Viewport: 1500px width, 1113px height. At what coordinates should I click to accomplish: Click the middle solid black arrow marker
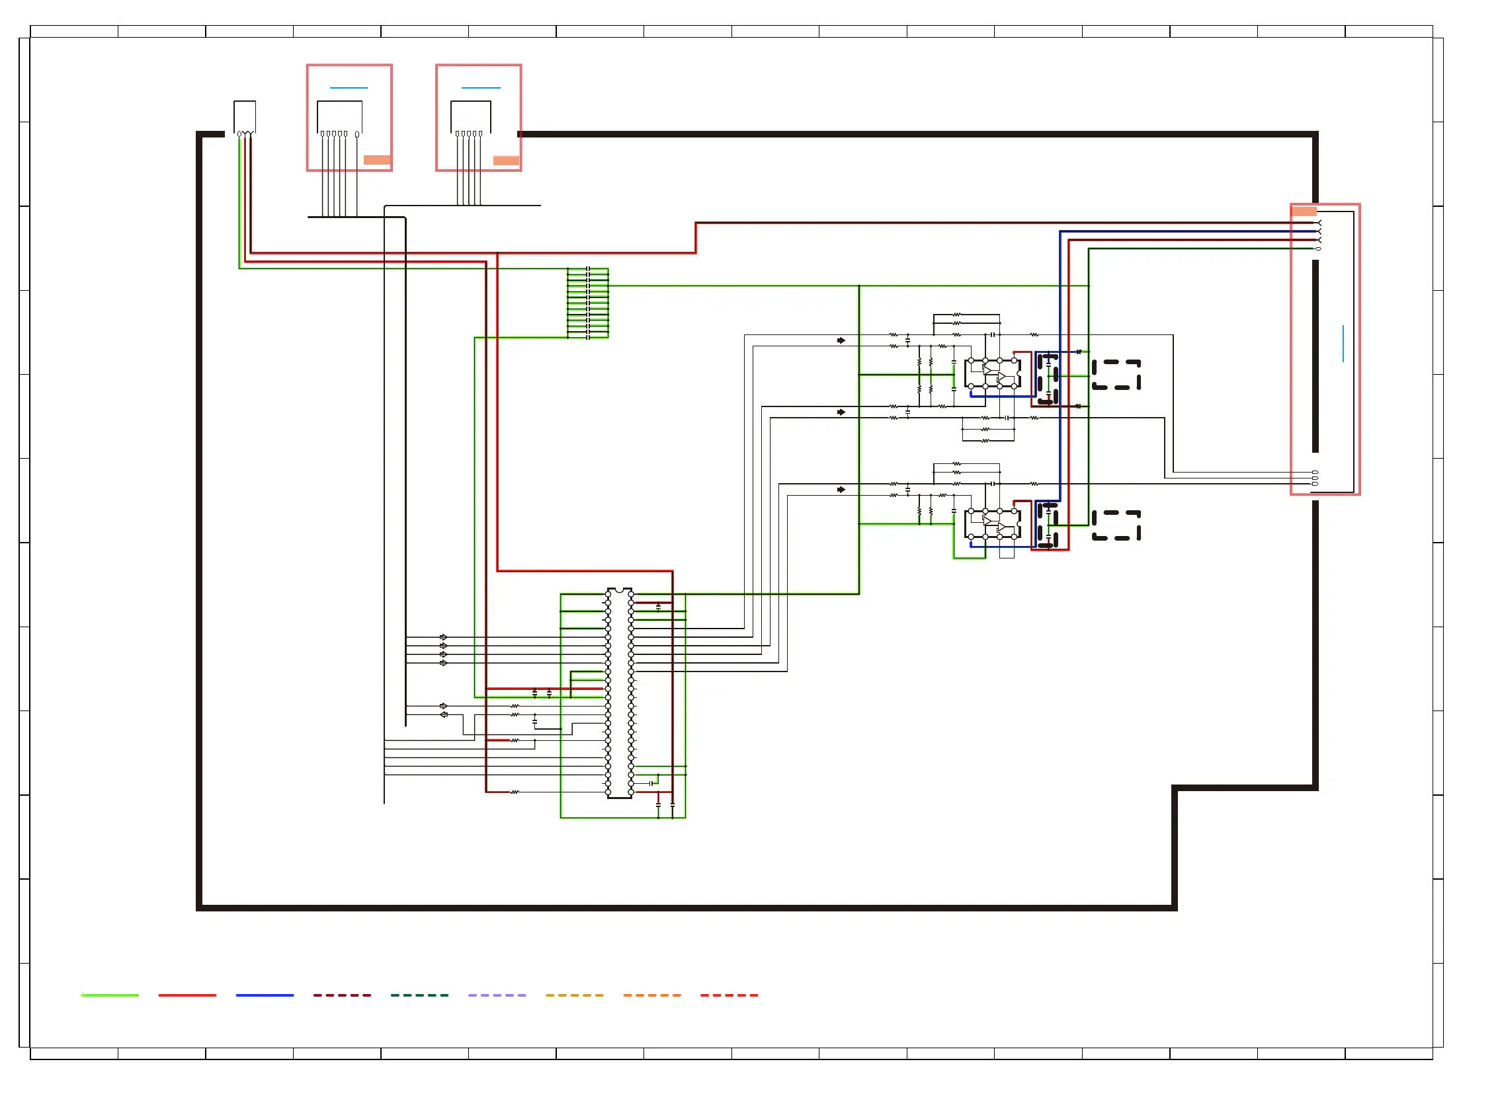(841, 412)
